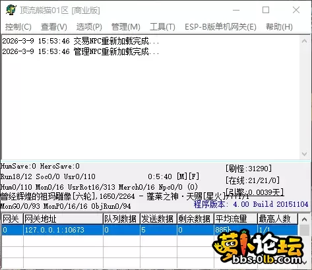Close the 顶流熊猫01区 window
The height and width of the screenshot is (270, 312).
pos(296,10)
